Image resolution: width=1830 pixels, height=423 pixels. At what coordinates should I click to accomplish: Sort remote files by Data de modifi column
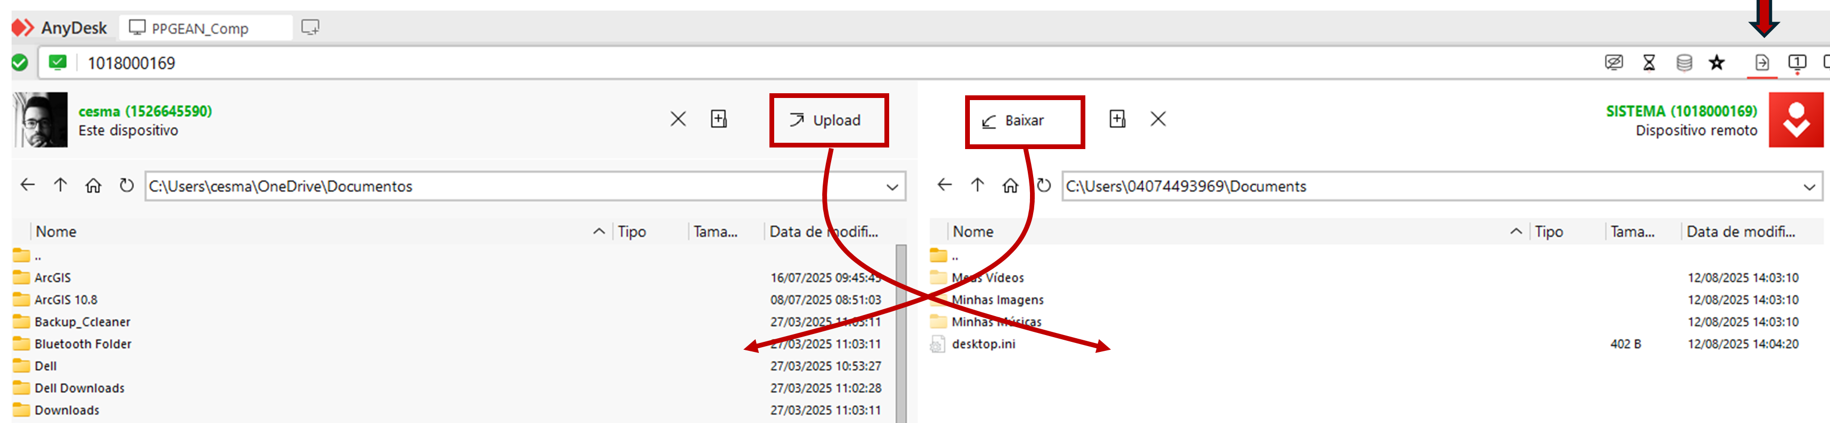click(x=1740, y=231)
